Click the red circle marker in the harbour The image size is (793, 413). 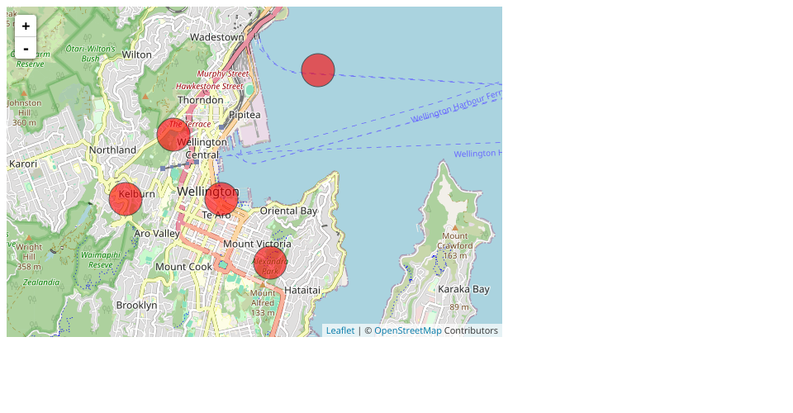318,70
